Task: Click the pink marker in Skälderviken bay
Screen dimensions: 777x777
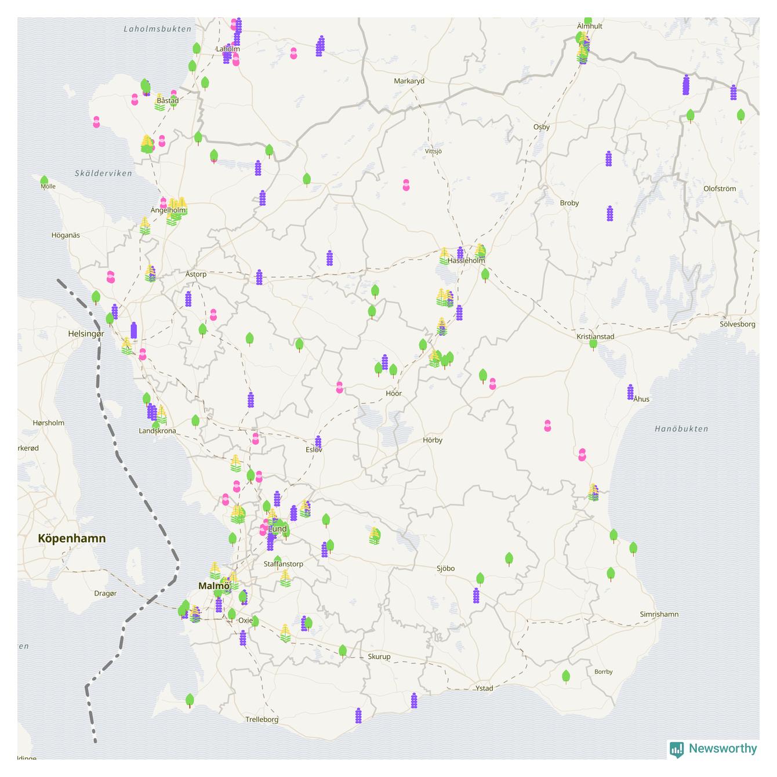Action: 96,122
